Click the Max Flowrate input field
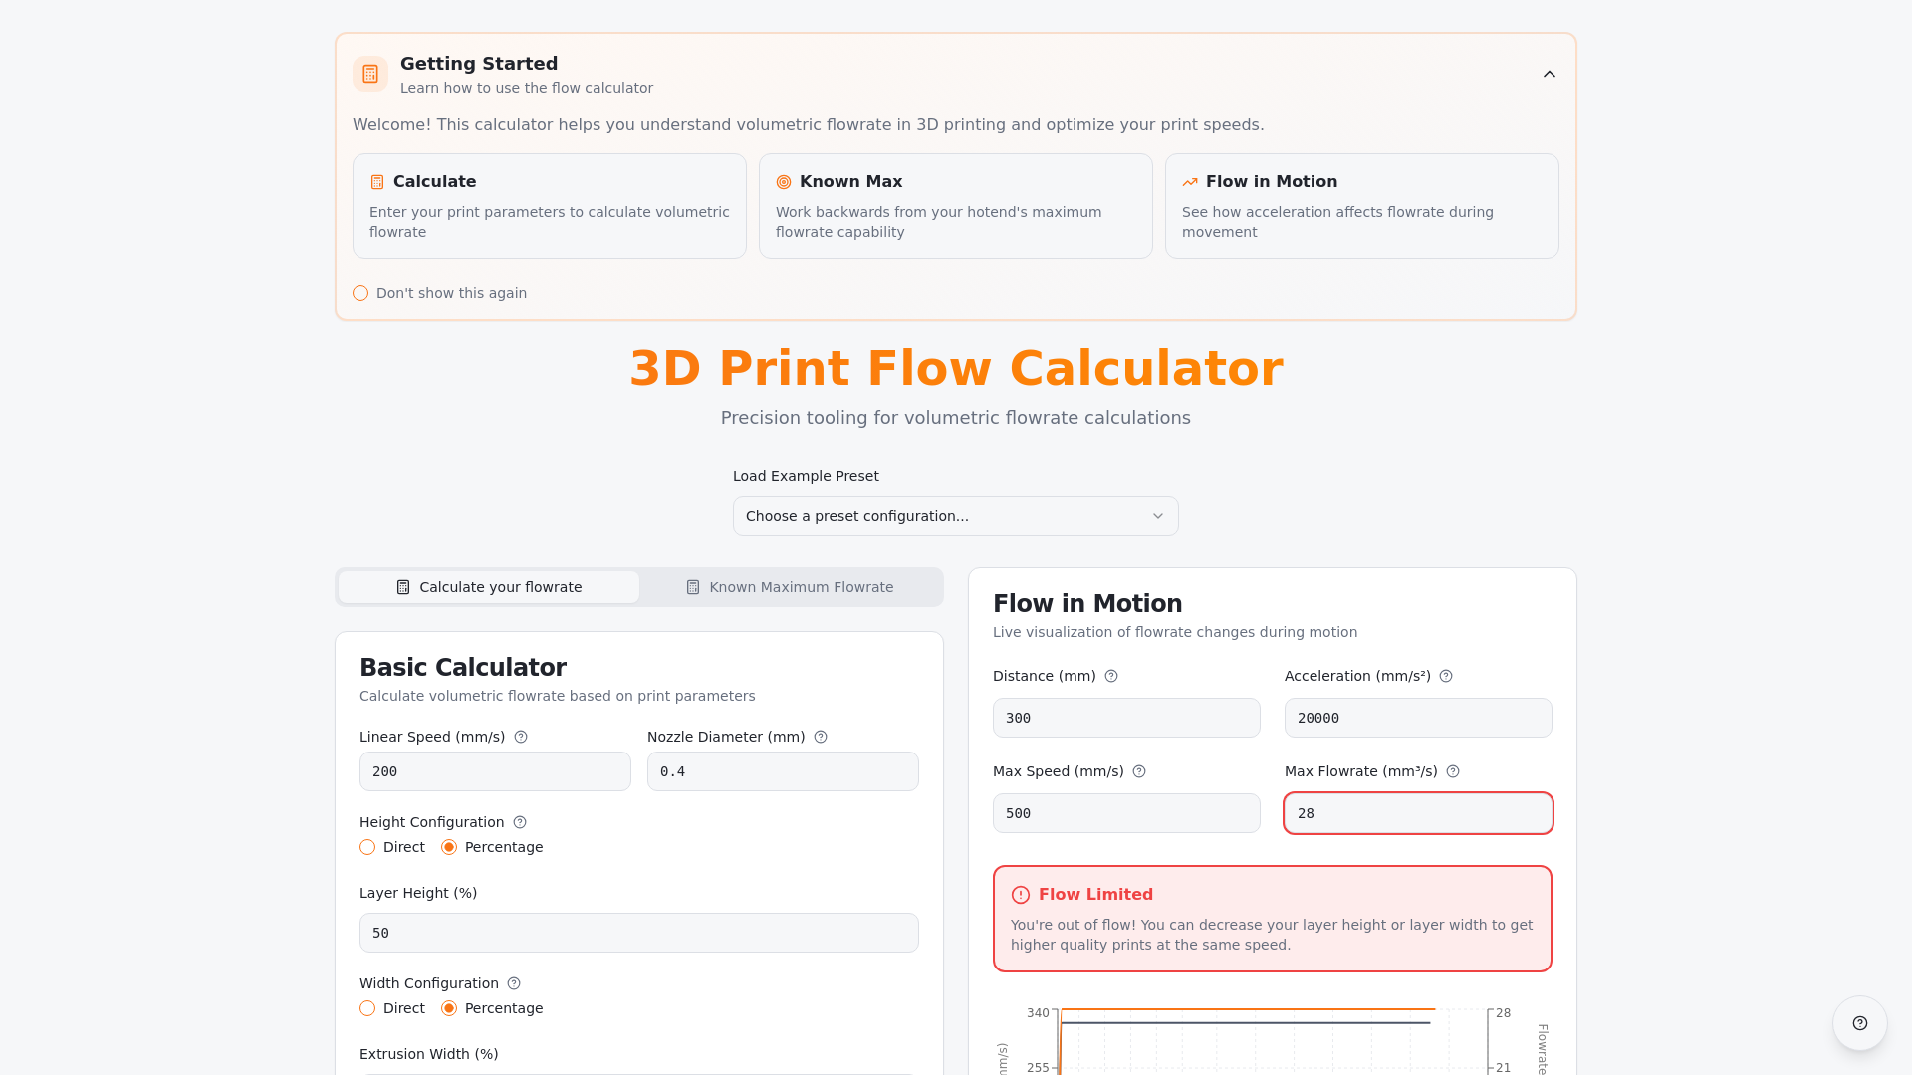This screenshot has height=1075, width=1912. tap(1417, 813)
